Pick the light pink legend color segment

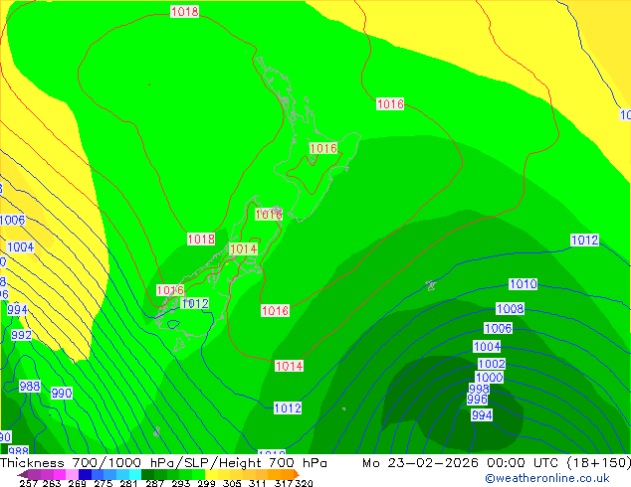tap(72, 474)
